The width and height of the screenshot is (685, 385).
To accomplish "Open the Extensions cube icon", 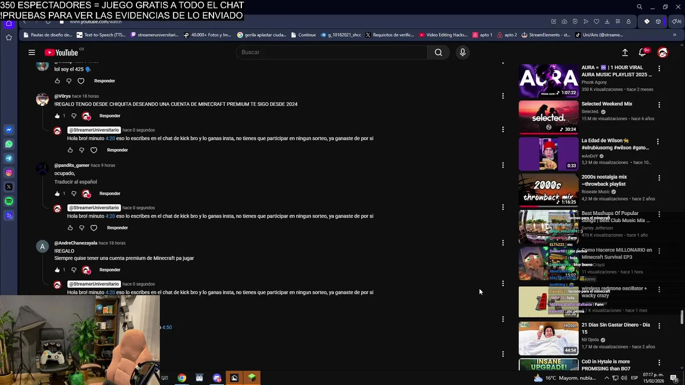I will (x=658, y=21).
